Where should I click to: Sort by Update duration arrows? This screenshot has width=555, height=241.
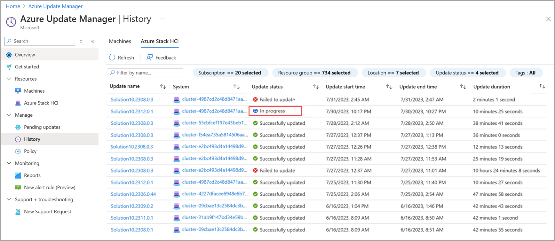coord(542,86)
